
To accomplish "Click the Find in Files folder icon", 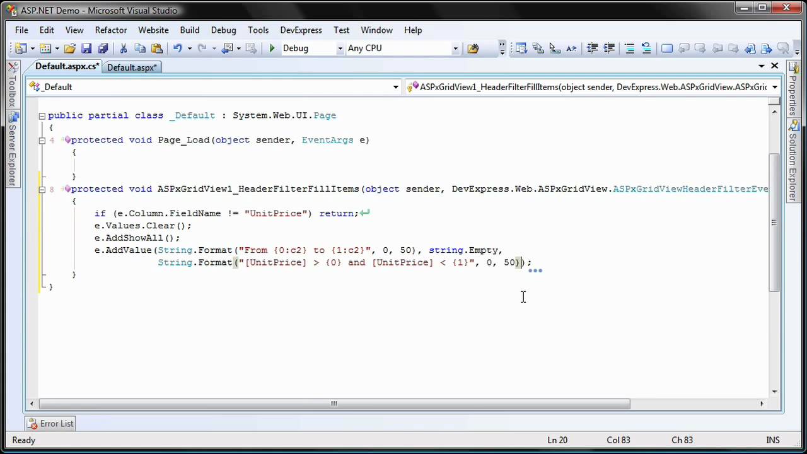I will [x=473, y=49].
